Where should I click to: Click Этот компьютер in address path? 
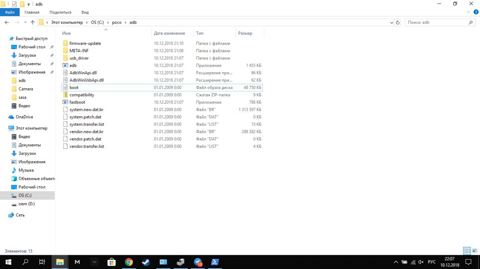click(x=67, y=22)
